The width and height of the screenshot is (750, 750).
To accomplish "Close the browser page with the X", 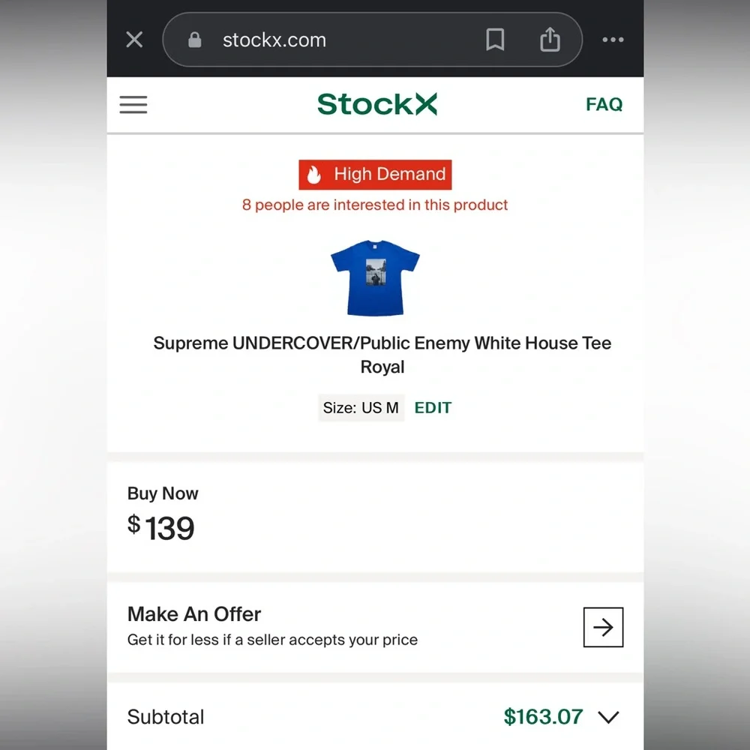I will pyautogui.click(x=134, y=39).
